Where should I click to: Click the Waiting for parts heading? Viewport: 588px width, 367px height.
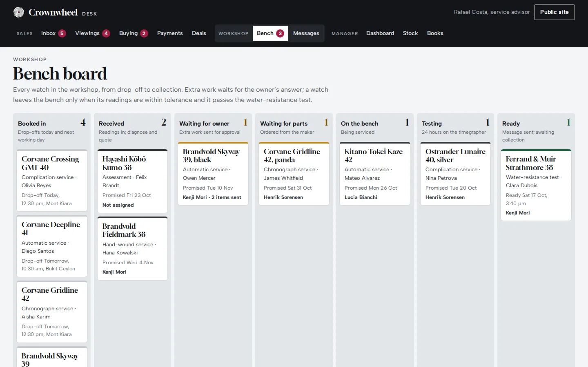tap(284, 124)
